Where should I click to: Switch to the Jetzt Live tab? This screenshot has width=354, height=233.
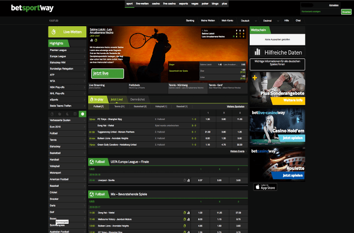[x=117, y=100]
